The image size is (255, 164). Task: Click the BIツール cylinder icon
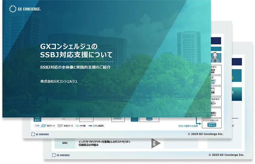pyautogui.click(x=212, y=125)
